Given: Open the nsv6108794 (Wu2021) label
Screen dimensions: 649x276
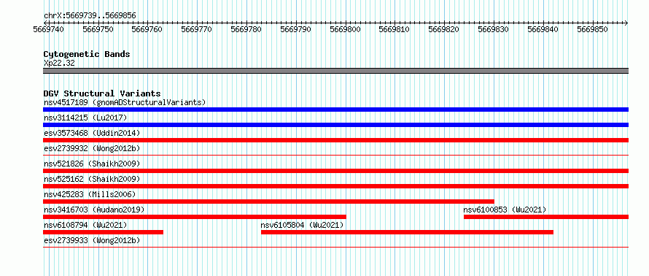Looking at the screenshot, I should 85,225.
